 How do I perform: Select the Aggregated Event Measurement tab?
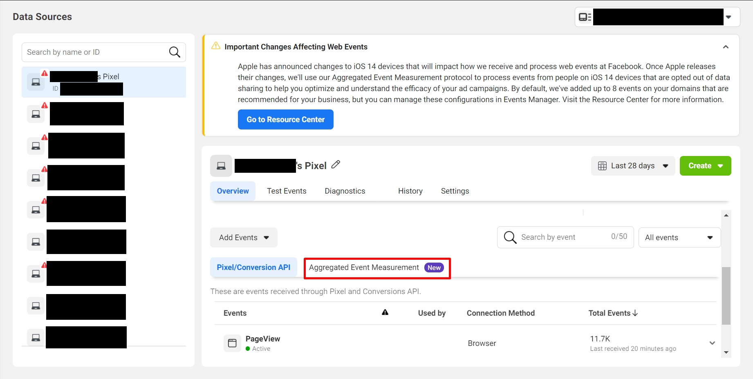(376, 268)
